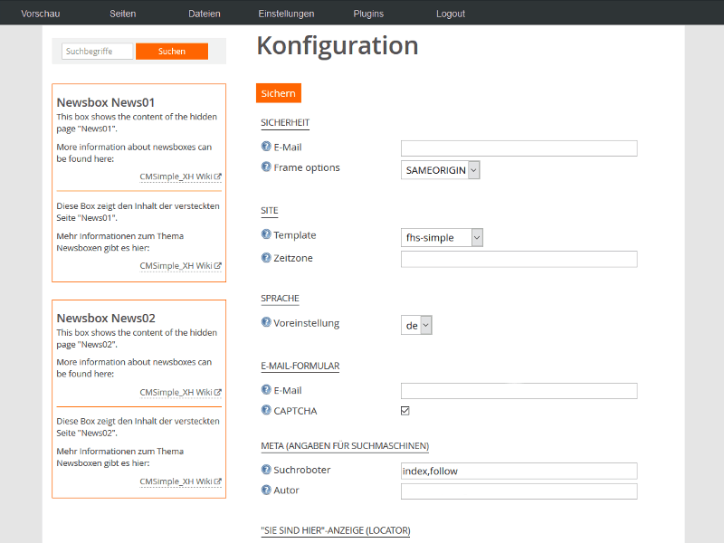Click help icon beside Suchroboter
This screenshot has width=724, height=543.
pyautogui.click(x=266, y=469)
